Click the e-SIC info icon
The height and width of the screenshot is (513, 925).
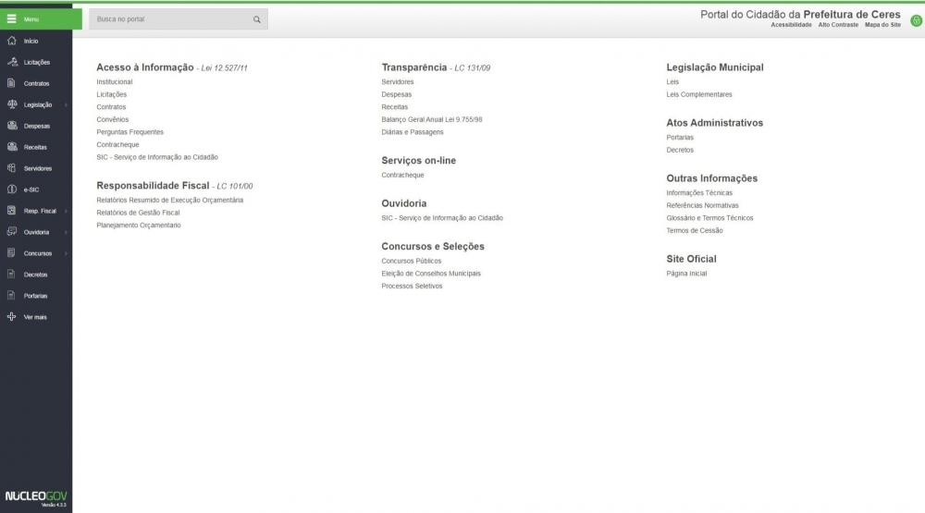point(11,189)
